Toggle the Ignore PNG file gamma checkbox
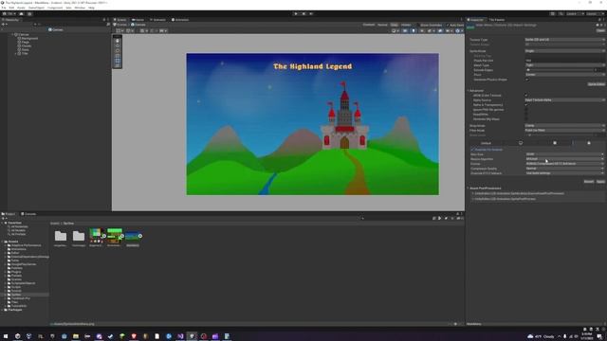Image resolution: width=607 pixels, height=341 pixels. coord(526,110)
